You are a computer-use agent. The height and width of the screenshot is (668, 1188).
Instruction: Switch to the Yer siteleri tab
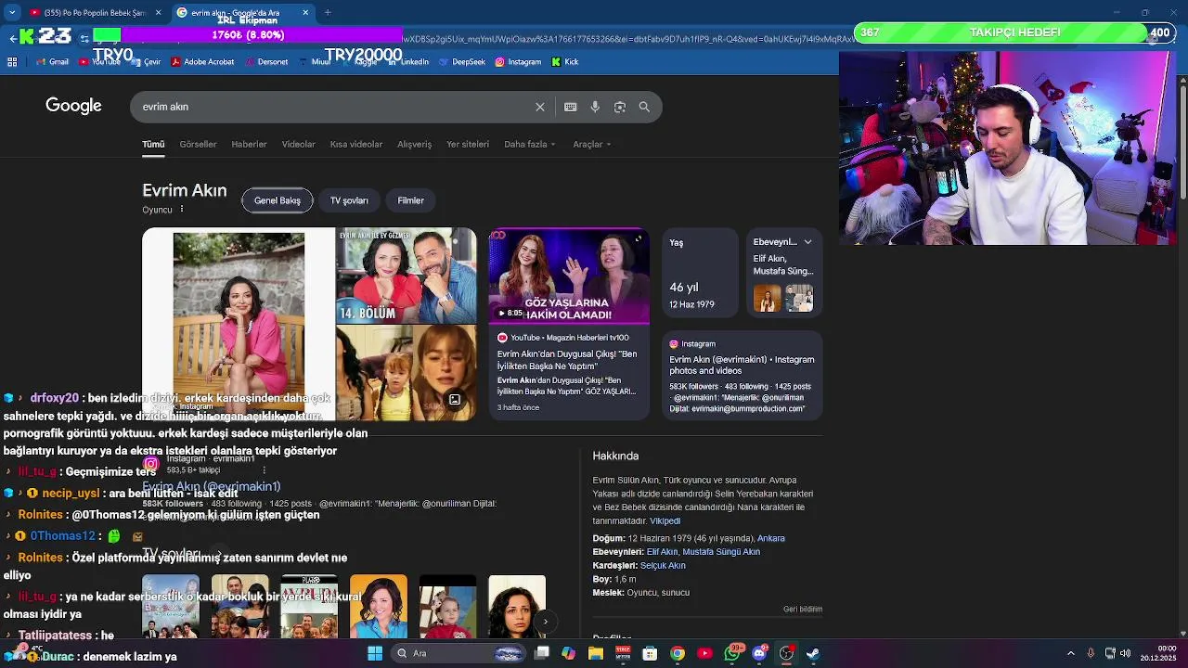click(468, 145)
